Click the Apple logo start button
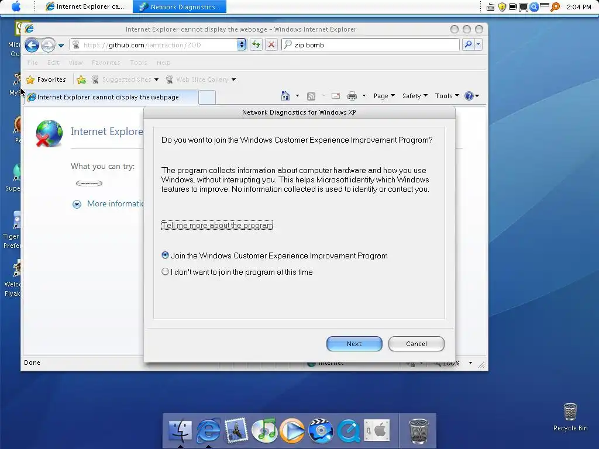The height and width of the screenshot is (449, 599). (x=16, y=6)
